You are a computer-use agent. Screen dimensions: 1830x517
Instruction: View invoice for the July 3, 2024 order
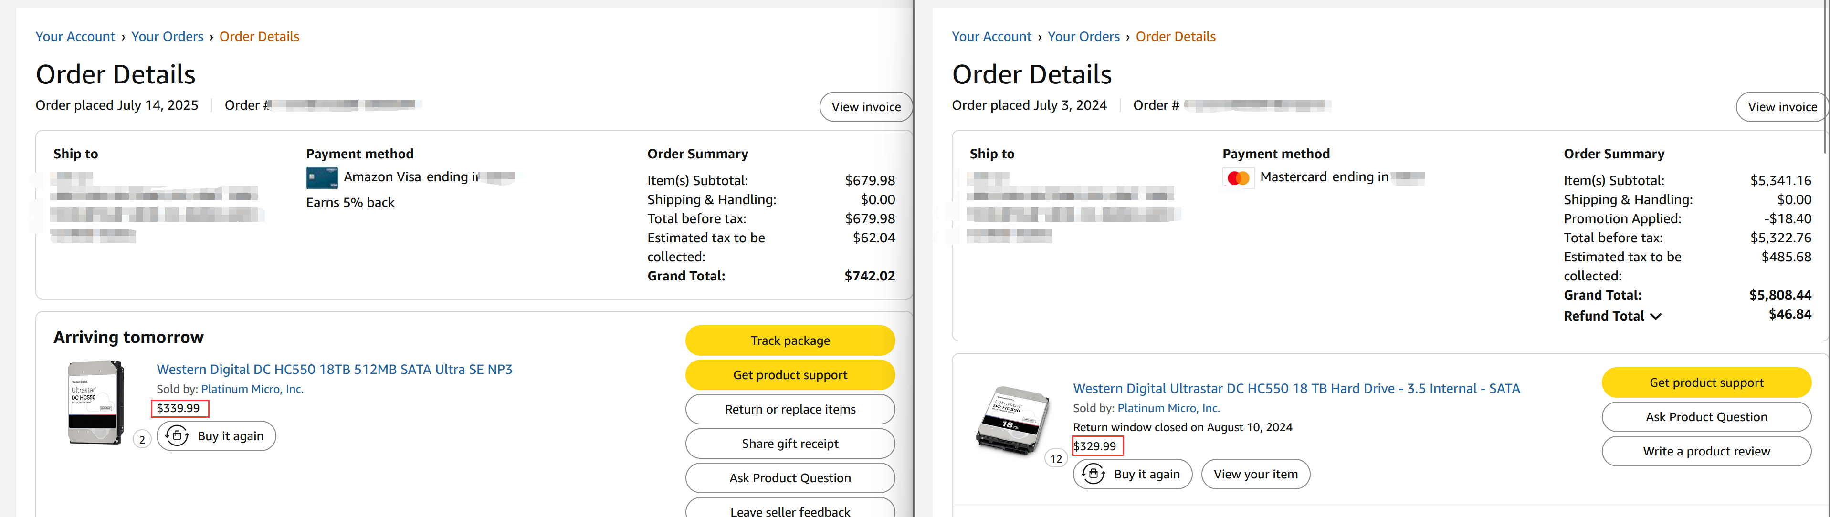pos(1782,106)
